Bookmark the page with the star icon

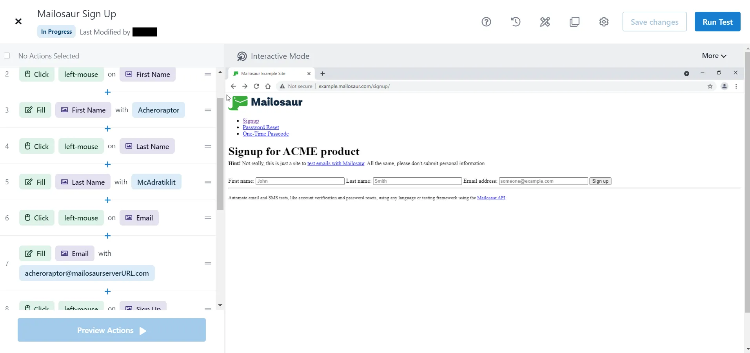(x=710, y=86)
